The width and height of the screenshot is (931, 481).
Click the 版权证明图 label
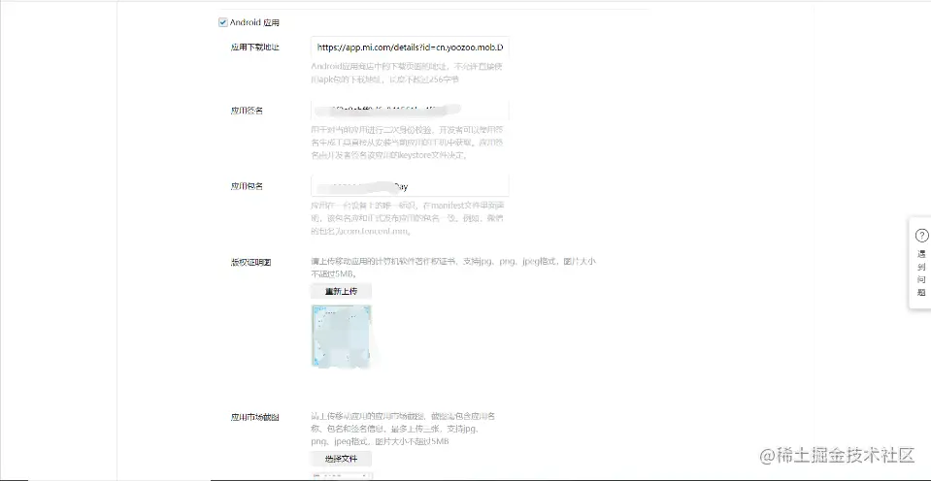[x=250, y=262]
